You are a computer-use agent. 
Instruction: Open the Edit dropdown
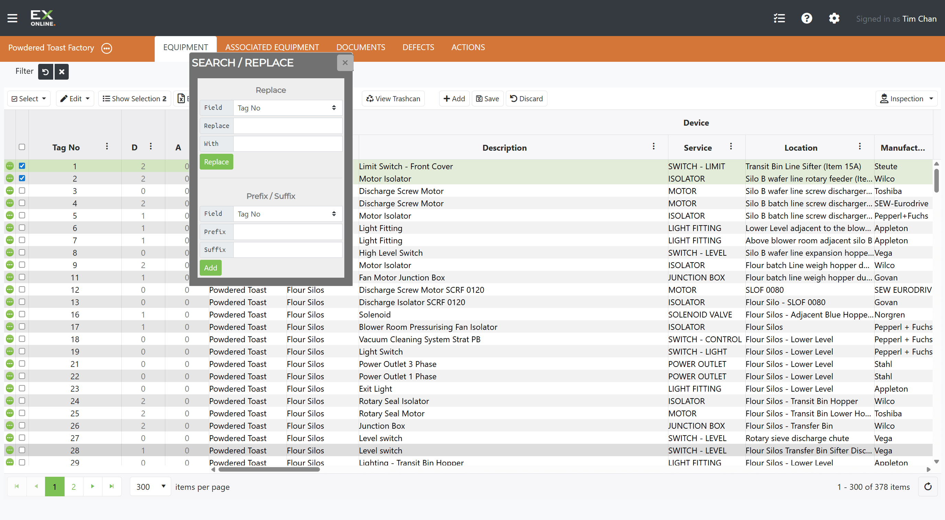75,99
